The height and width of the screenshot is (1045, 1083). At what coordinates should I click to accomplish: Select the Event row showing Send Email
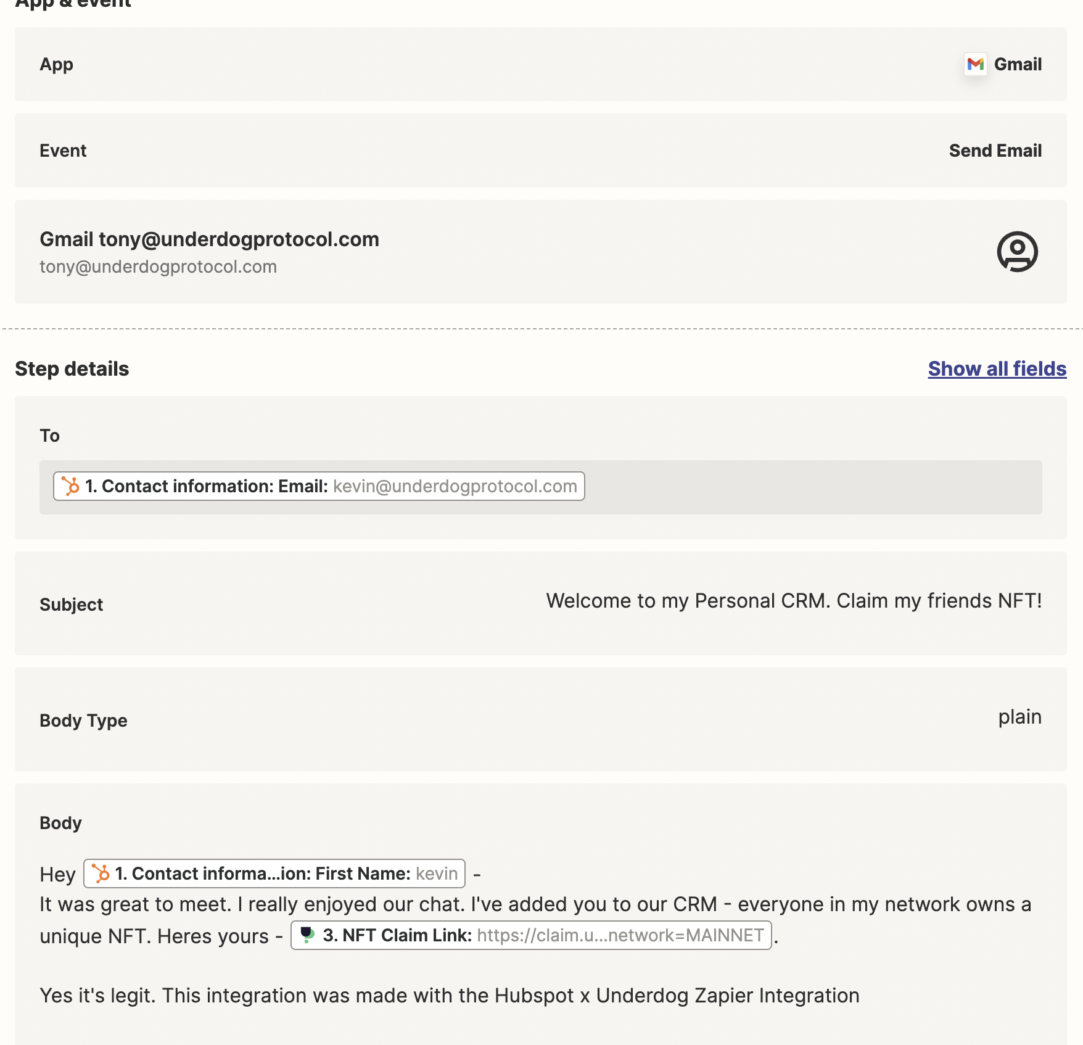point(541,151)
